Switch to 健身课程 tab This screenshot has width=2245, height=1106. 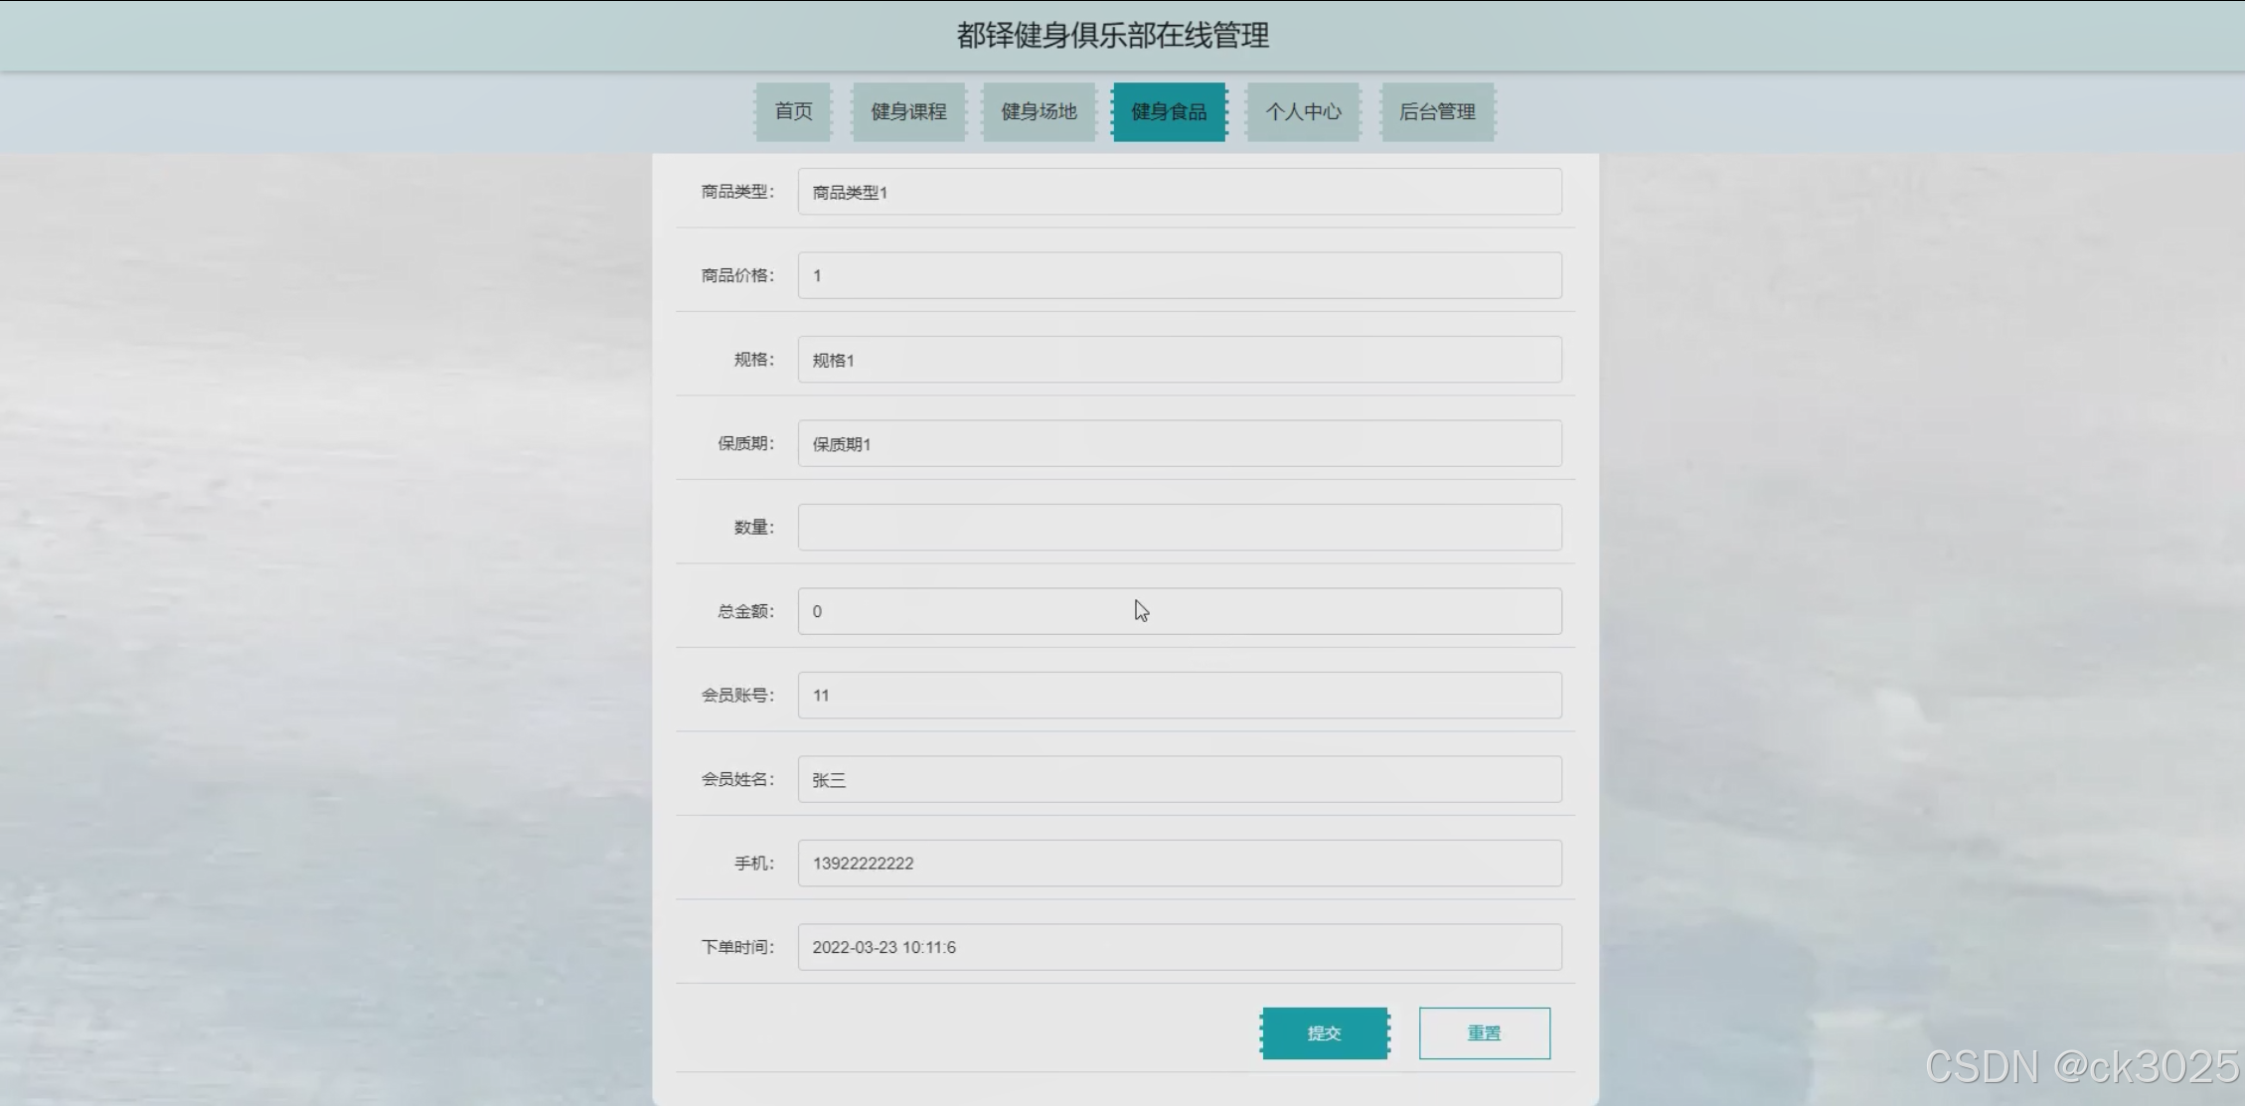click(908, 111)
